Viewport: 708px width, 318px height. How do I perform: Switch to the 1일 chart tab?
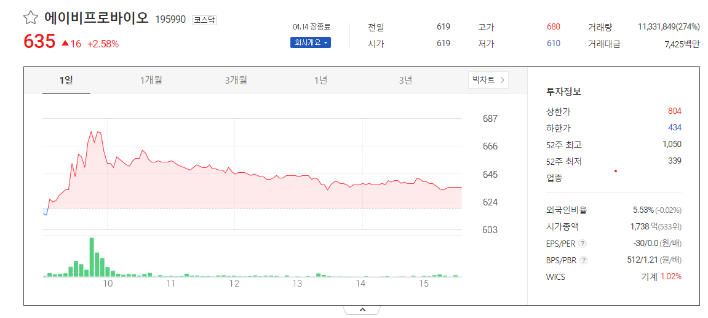66,81
